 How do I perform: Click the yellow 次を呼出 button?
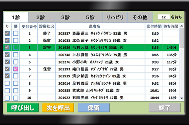(x=58, y=108)
